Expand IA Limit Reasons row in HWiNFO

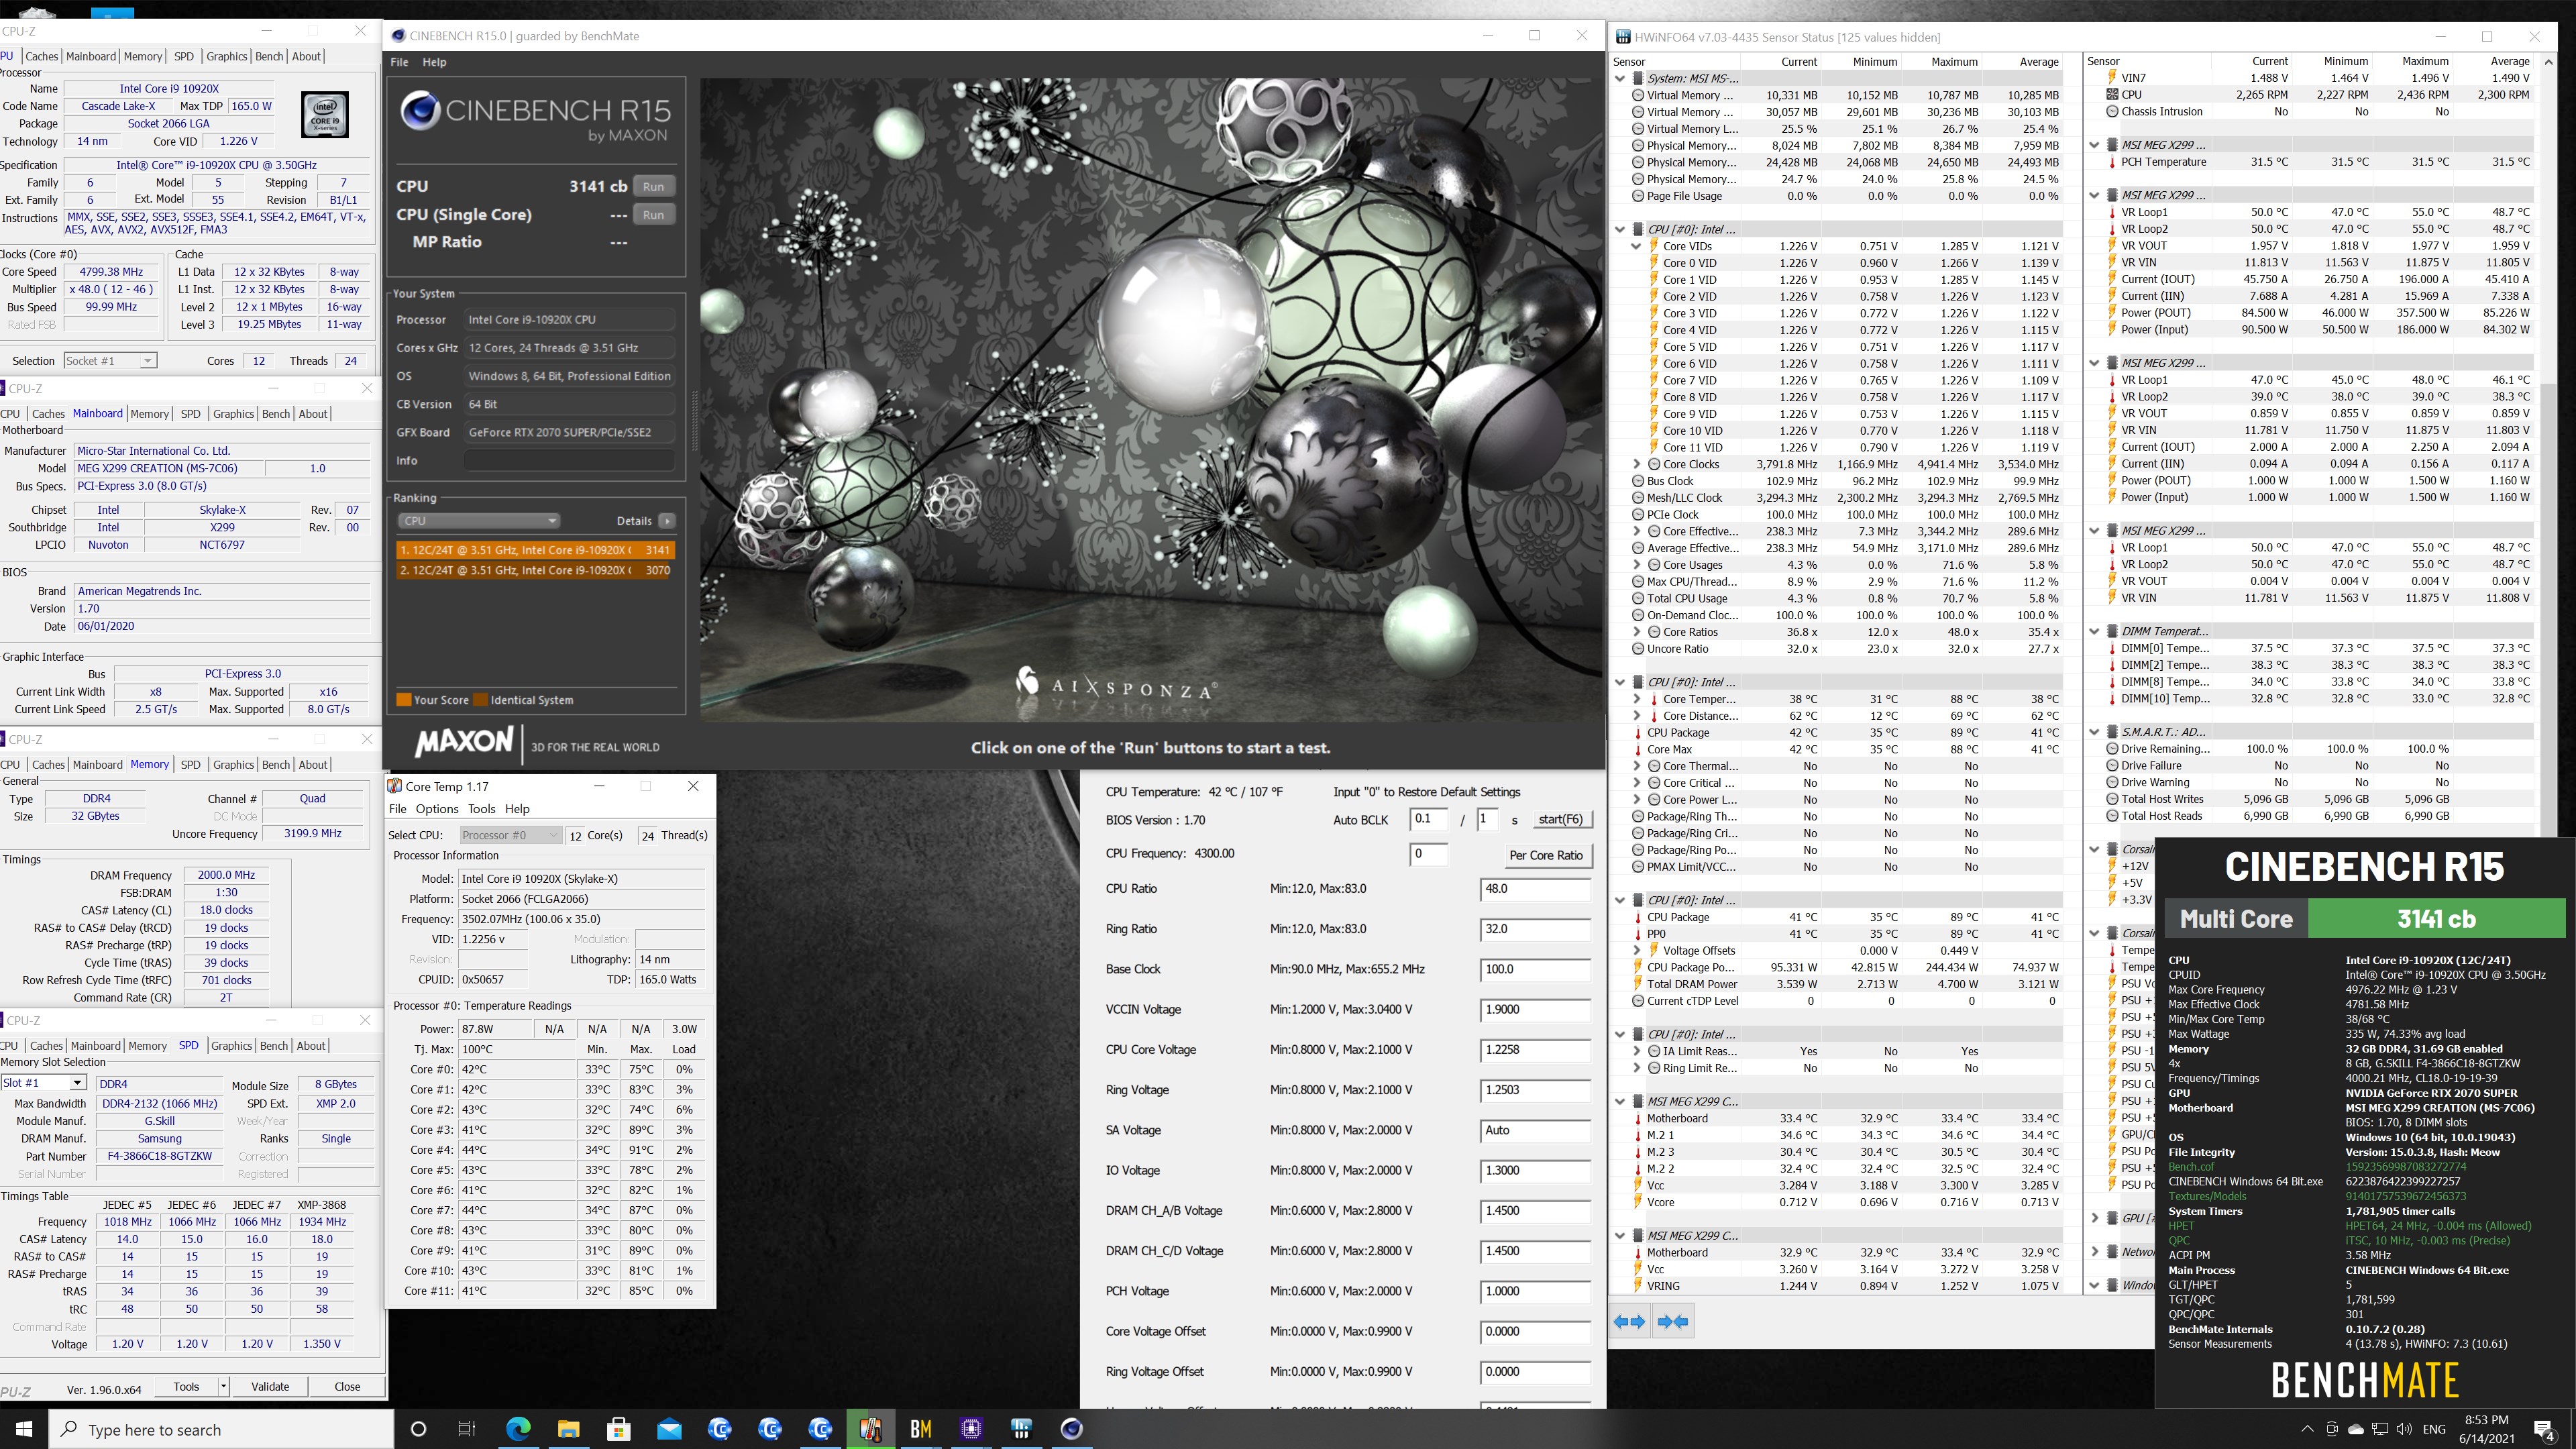(1636, 1051)
